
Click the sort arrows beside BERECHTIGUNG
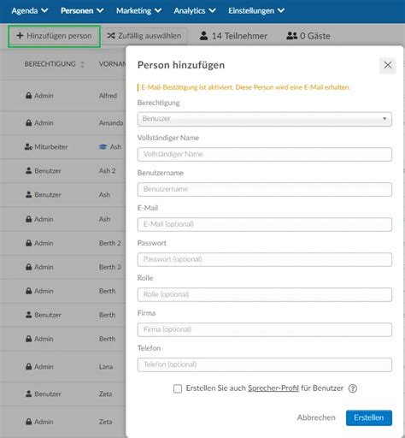(x=82, y=64)
